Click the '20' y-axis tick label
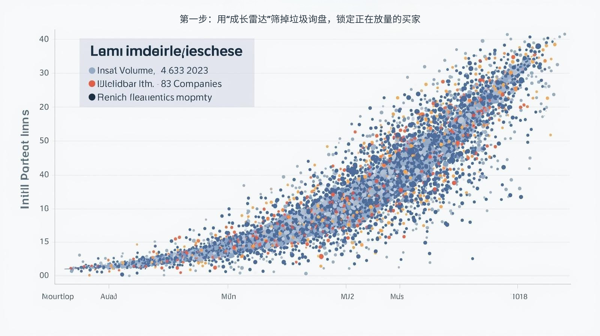Image resolution: width=600 pixels, height=336 pixels. tap(44, 107)
